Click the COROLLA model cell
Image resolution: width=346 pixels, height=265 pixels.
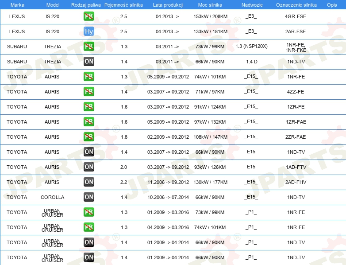[53, 197]
